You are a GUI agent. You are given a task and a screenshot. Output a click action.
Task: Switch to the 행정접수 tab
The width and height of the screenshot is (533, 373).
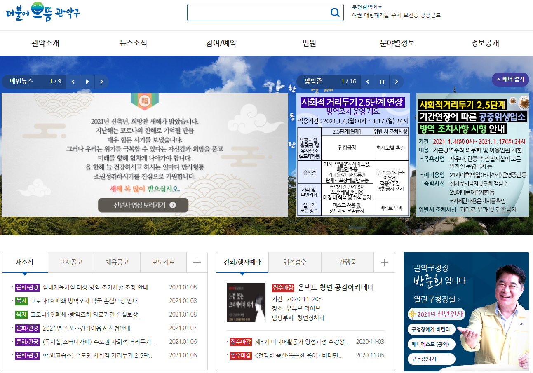point(295,262)
